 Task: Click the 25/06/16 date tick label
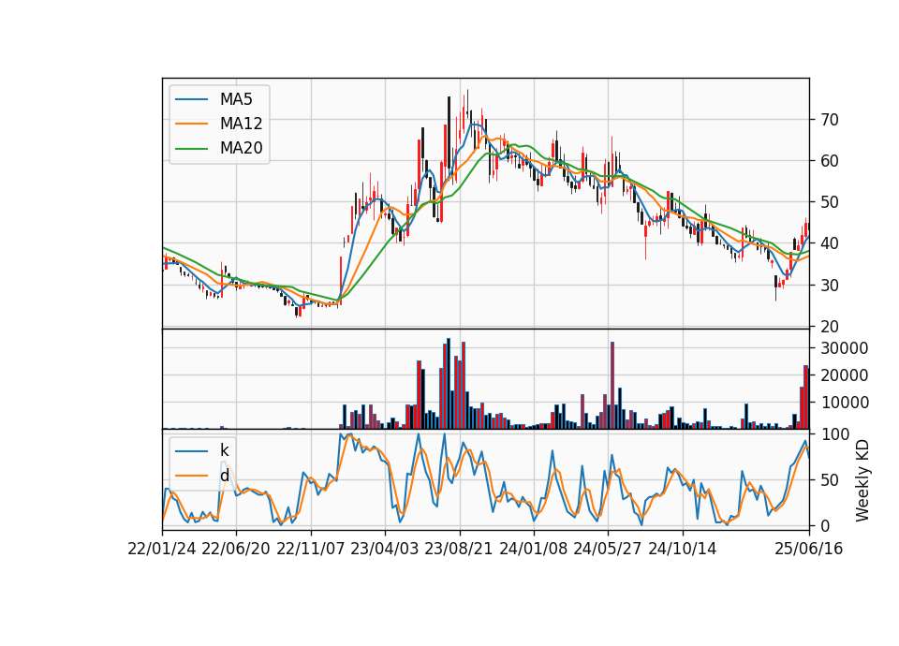pos(808,549)
